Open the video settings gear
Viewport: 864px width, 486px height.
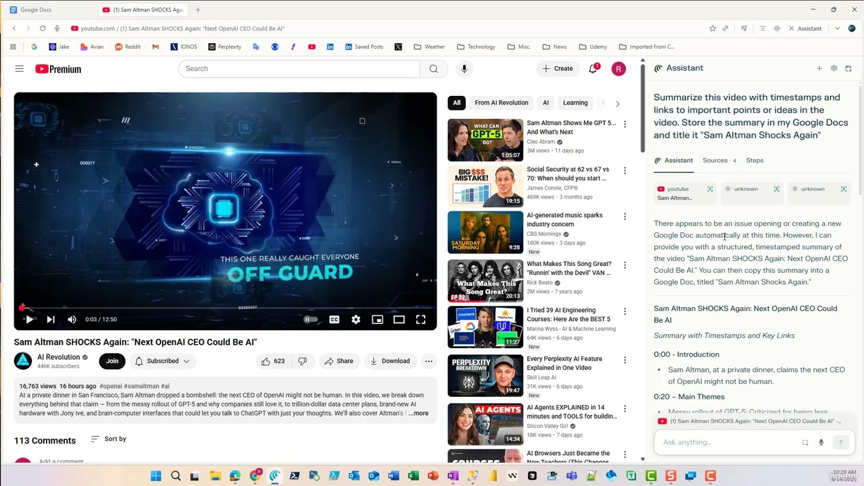click(356, 319)
